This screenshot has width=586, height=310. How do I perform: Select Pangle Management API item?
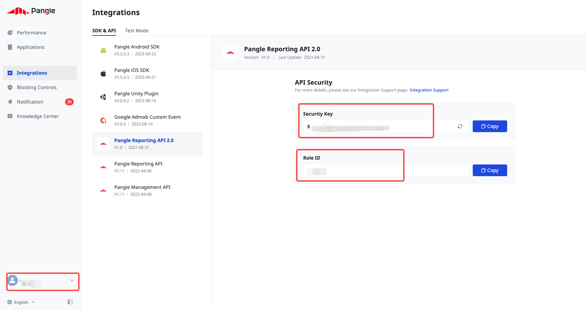(x=147, y=191)
